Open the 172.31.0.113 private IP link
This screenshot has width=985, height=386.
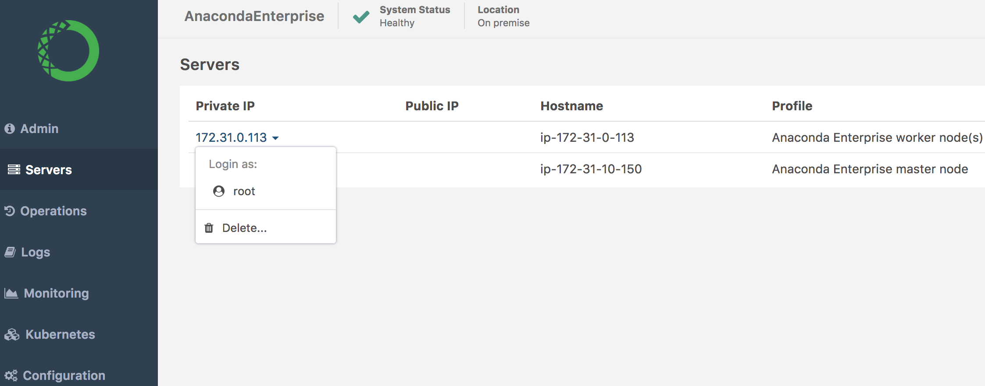231,137
